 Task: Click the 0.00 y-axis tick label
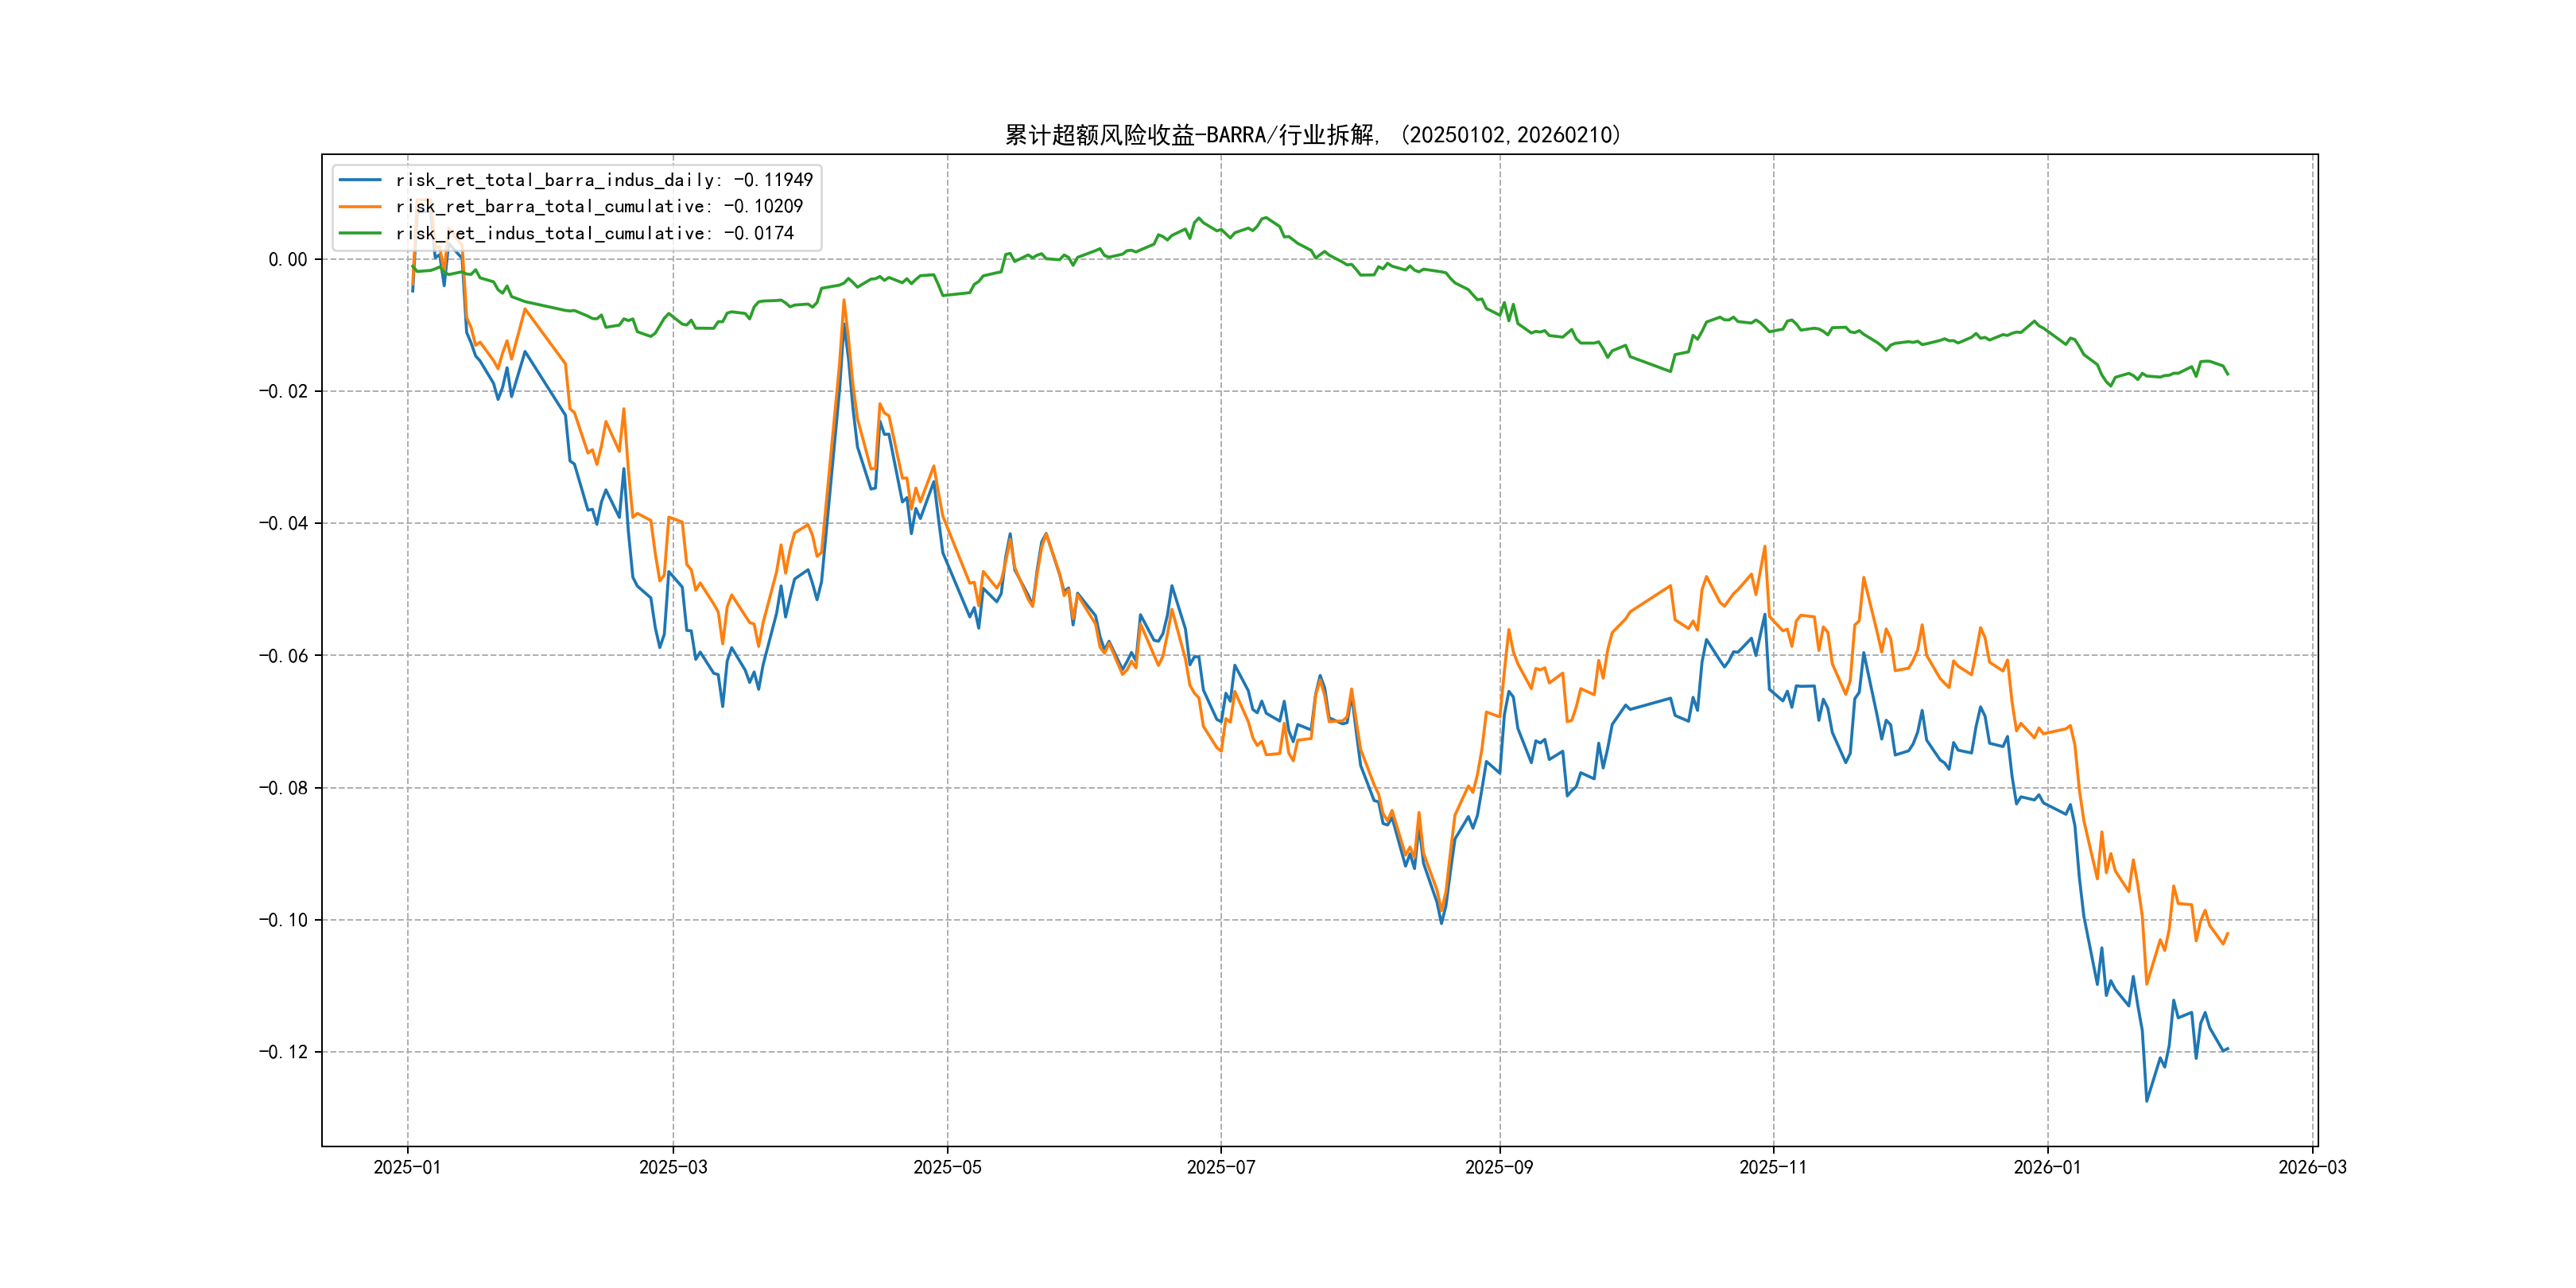[288, 260]
